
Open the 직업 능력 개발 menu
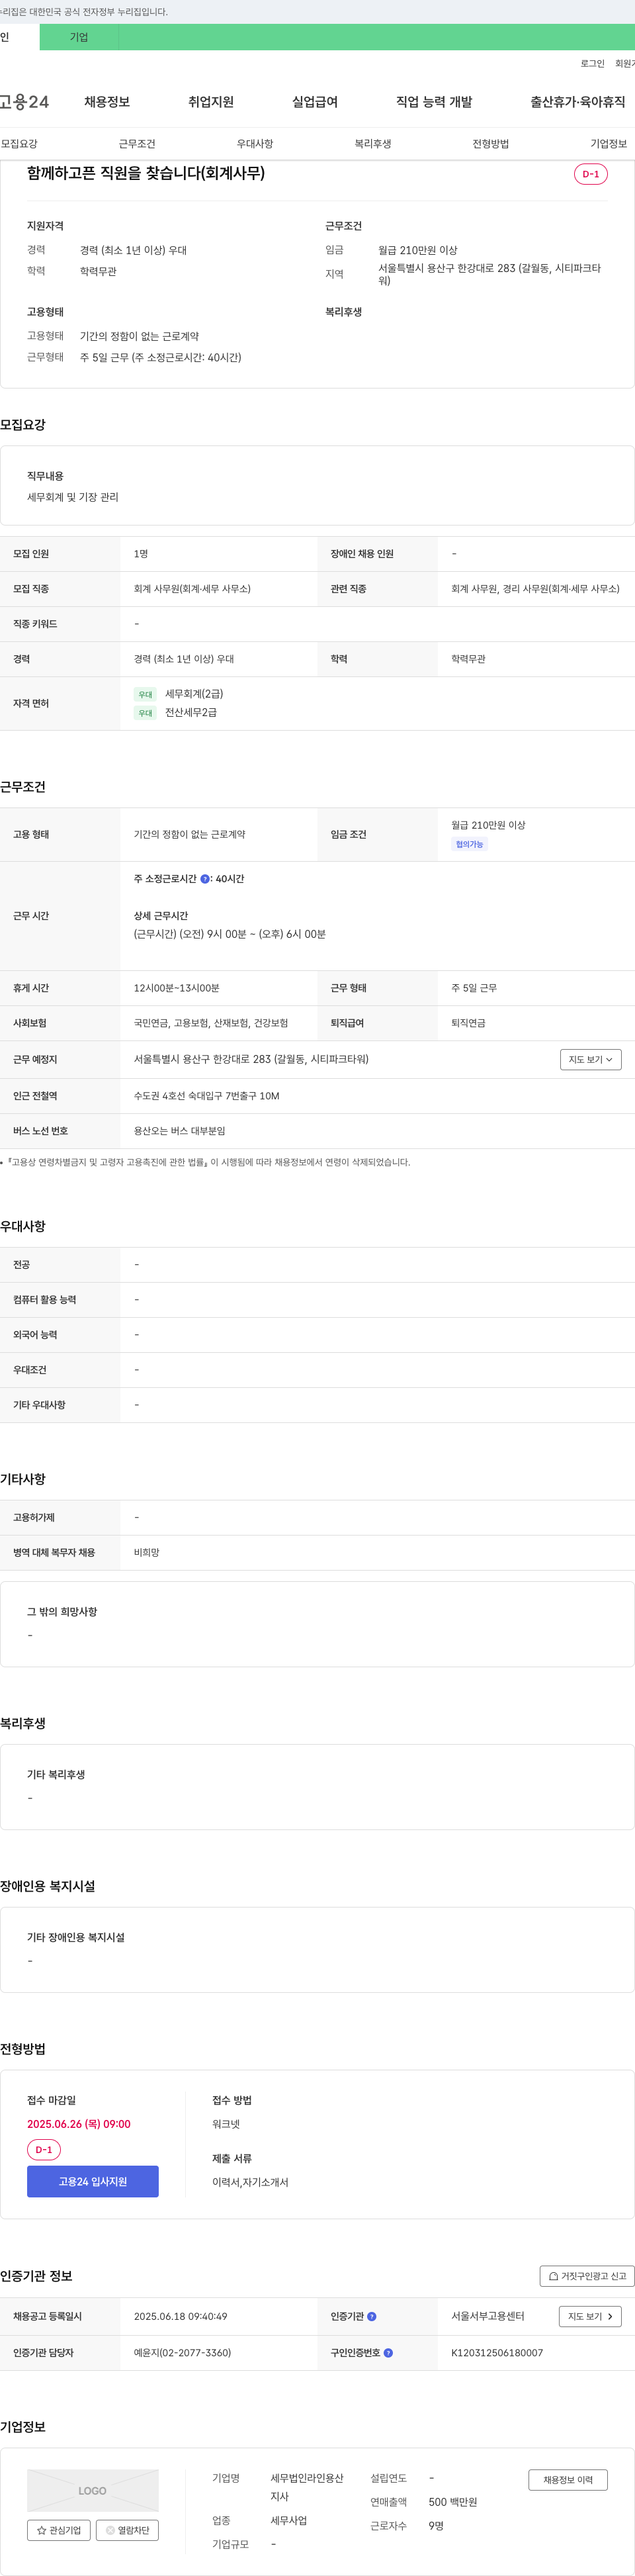click(x=434, y=102)
